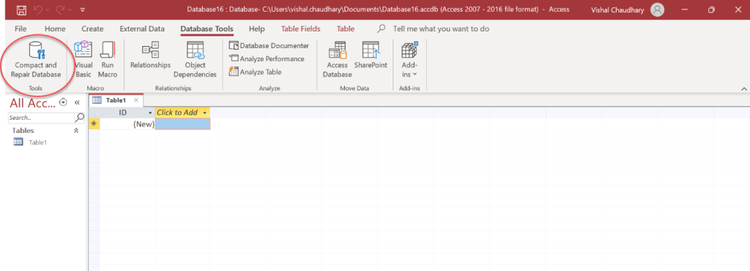The width and height of the screenshot is (750, 271).
Task: Click the navigation pane Search box
Action: click(41, 118)
